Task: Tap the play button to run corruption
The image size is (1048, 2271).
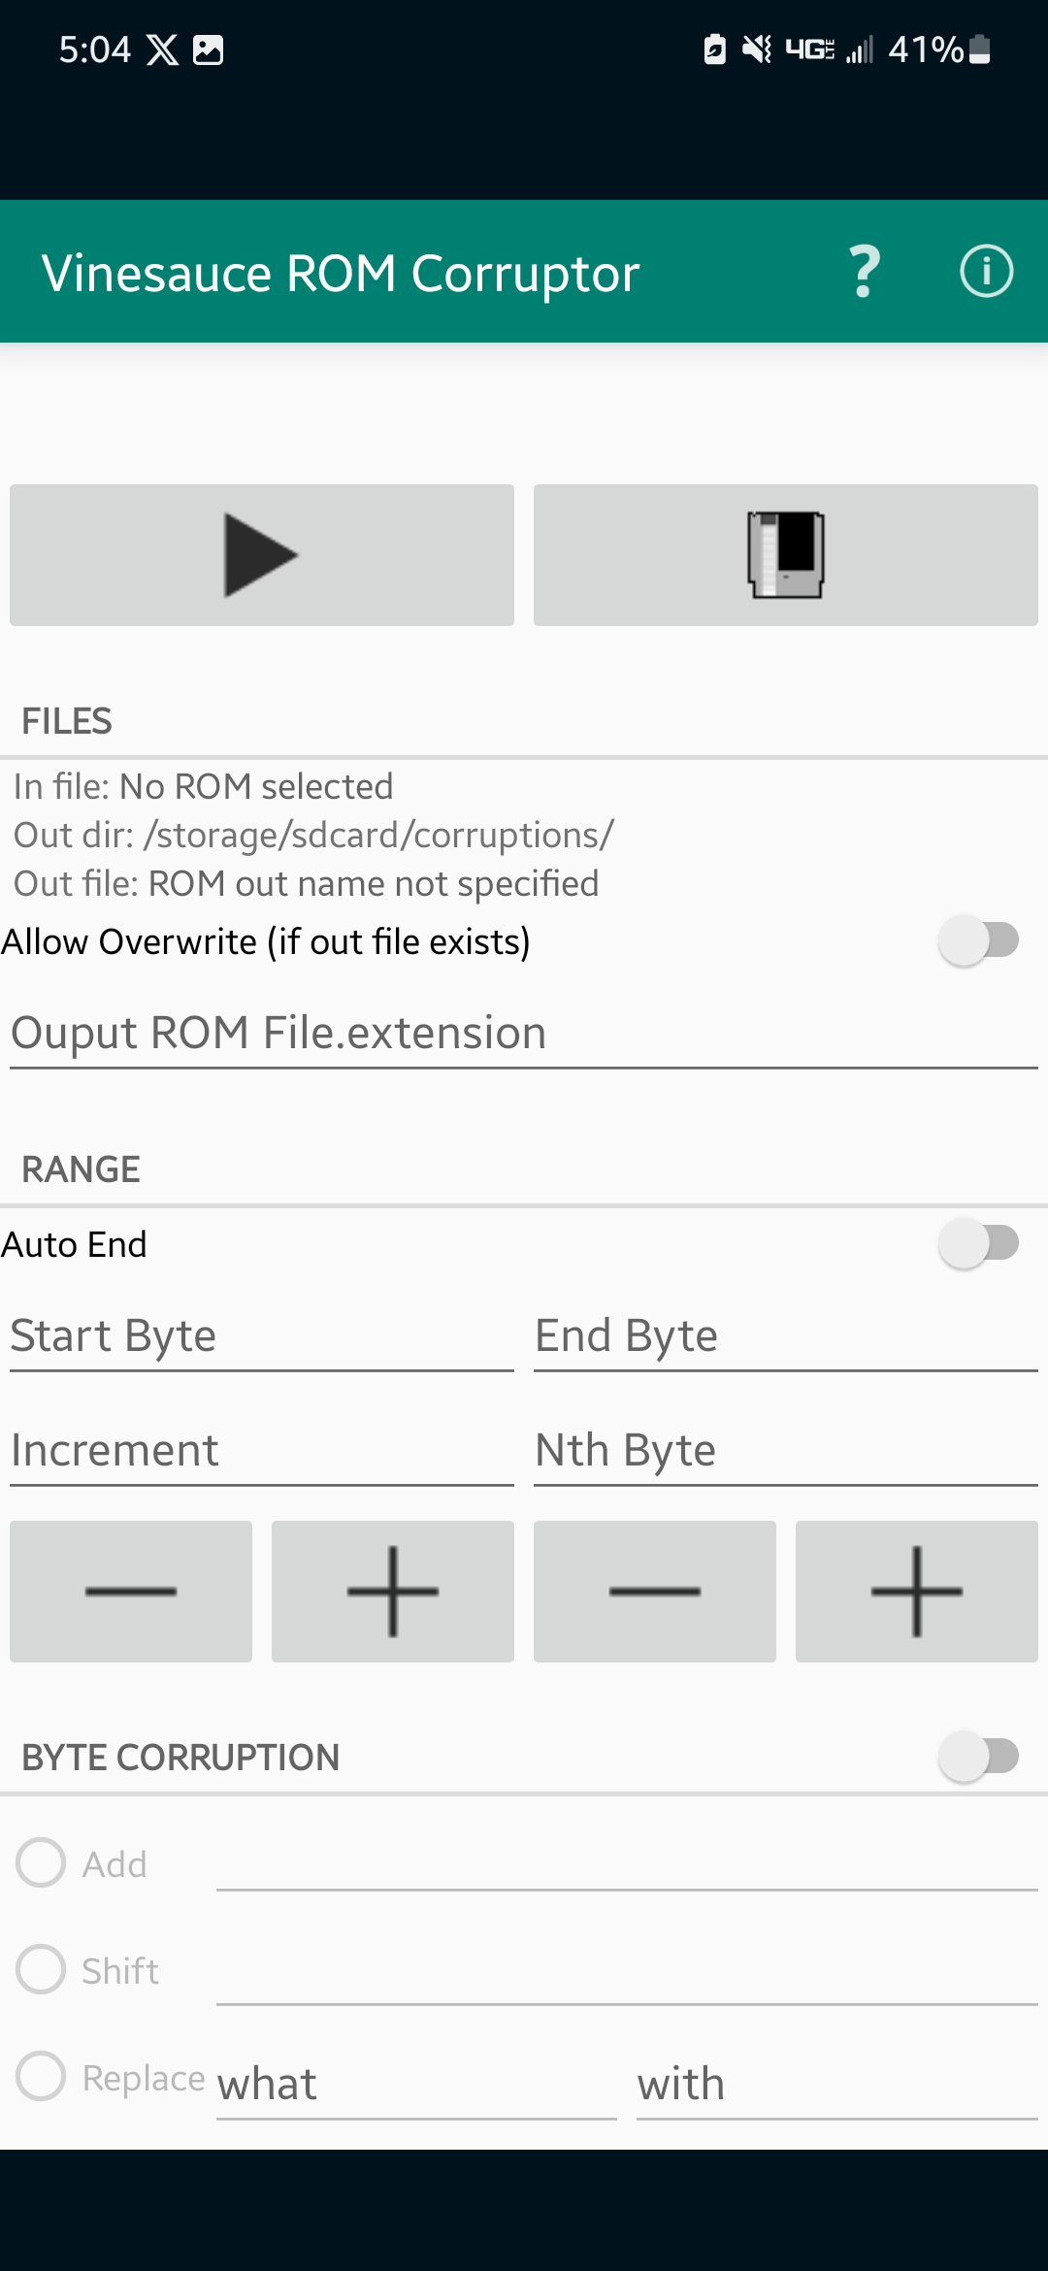Action: tap(262, 555)
